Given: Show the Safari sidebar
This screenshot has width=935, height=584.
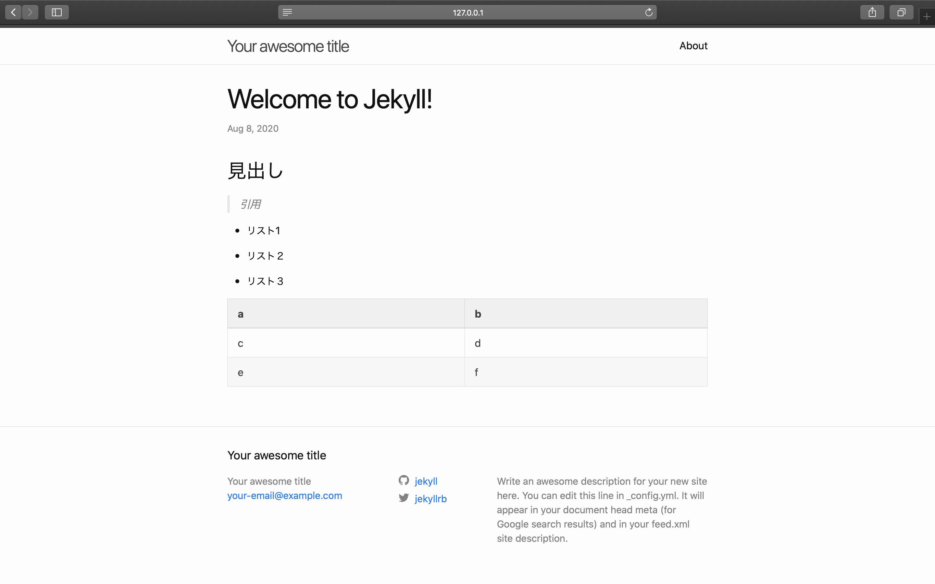Looking at the screenshot, I should [57, 12].
